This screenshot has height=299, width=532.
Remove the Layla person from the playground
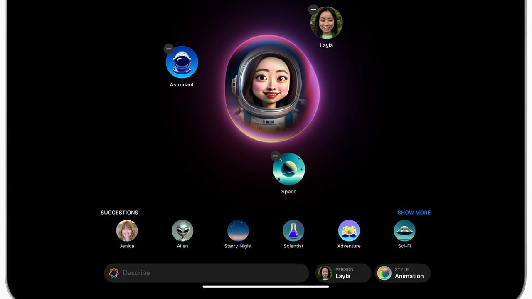(313, 9)
